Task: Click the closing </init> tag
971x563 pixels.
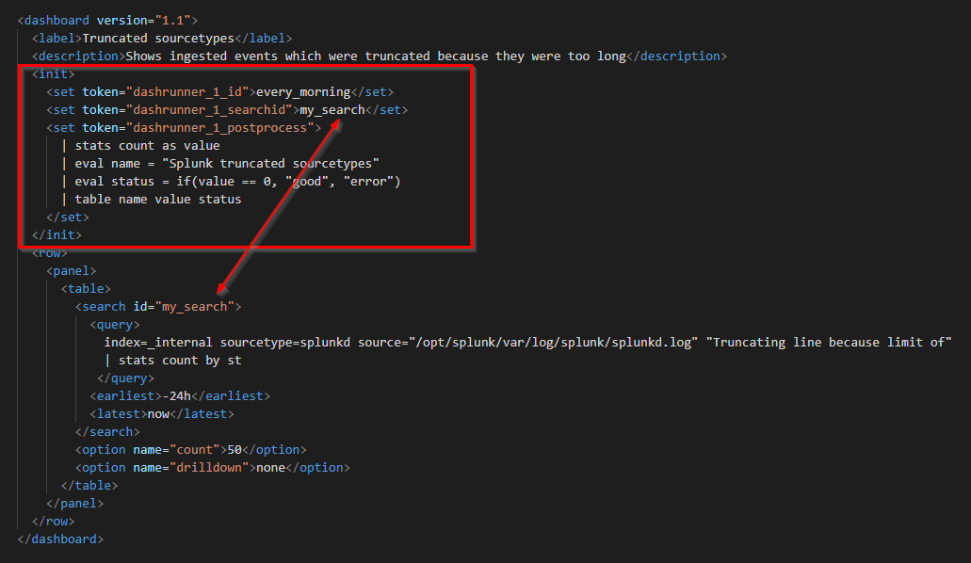Action: pyautogui.click(x=57, y=235)
